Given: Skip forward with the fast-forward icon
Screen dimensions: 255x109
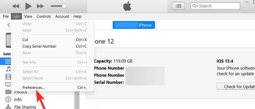Looking at the screenshot, I should (40, 6).
